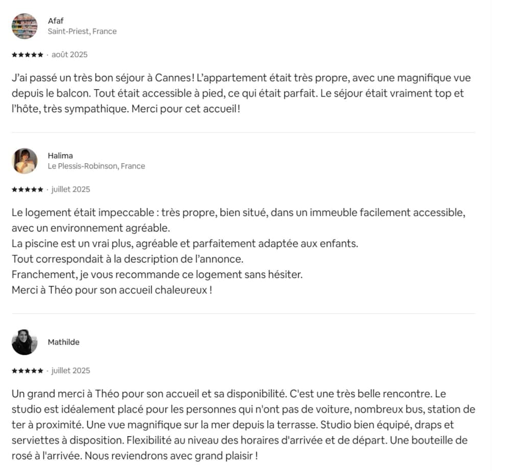This screenshot has width=531, height=471.
Task: Click the Saint-Priest, France location text
Action: tap(82, 31)
